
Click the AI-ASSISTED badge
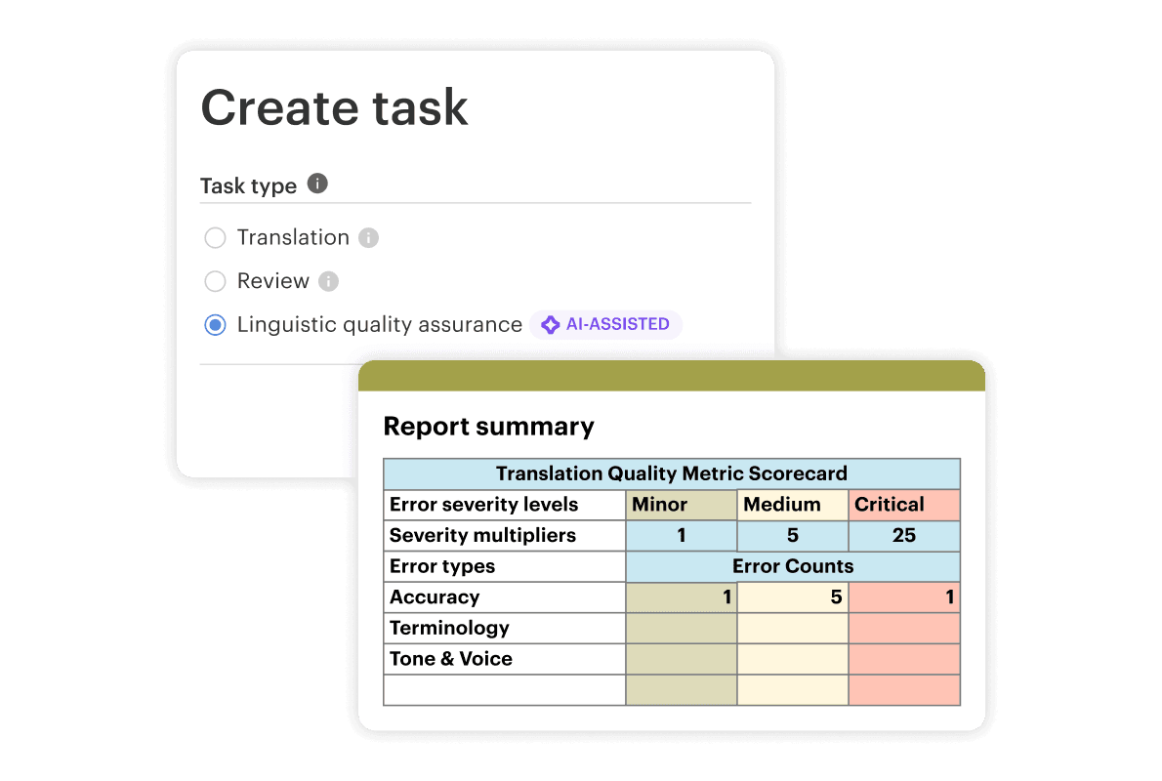(606, 325)
